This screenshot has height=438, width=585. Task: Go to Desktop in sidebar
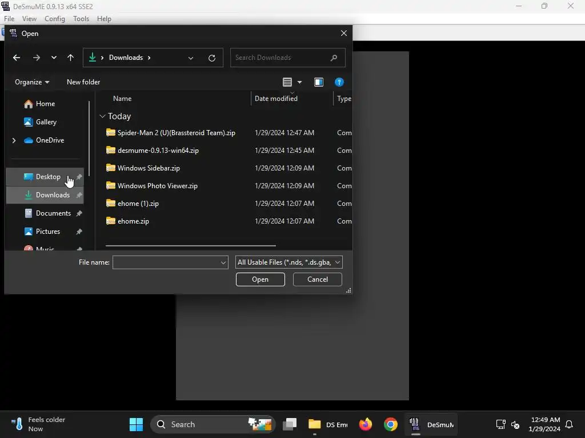(x=45, y=177)
